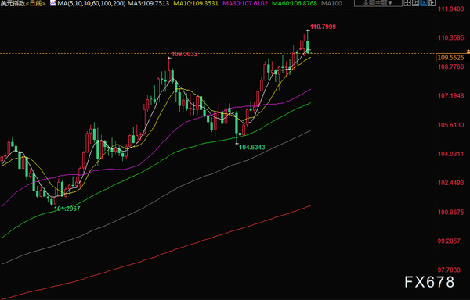Select the MA5:109.7513 legend label
Viewport: 470px width, 300px height.
click(x=148, y=4)
